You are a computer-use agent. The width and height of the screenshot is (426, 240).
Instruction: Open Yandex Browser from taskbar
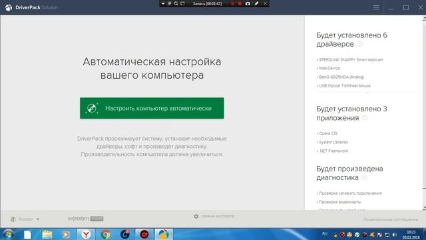[x=86, y=234]
